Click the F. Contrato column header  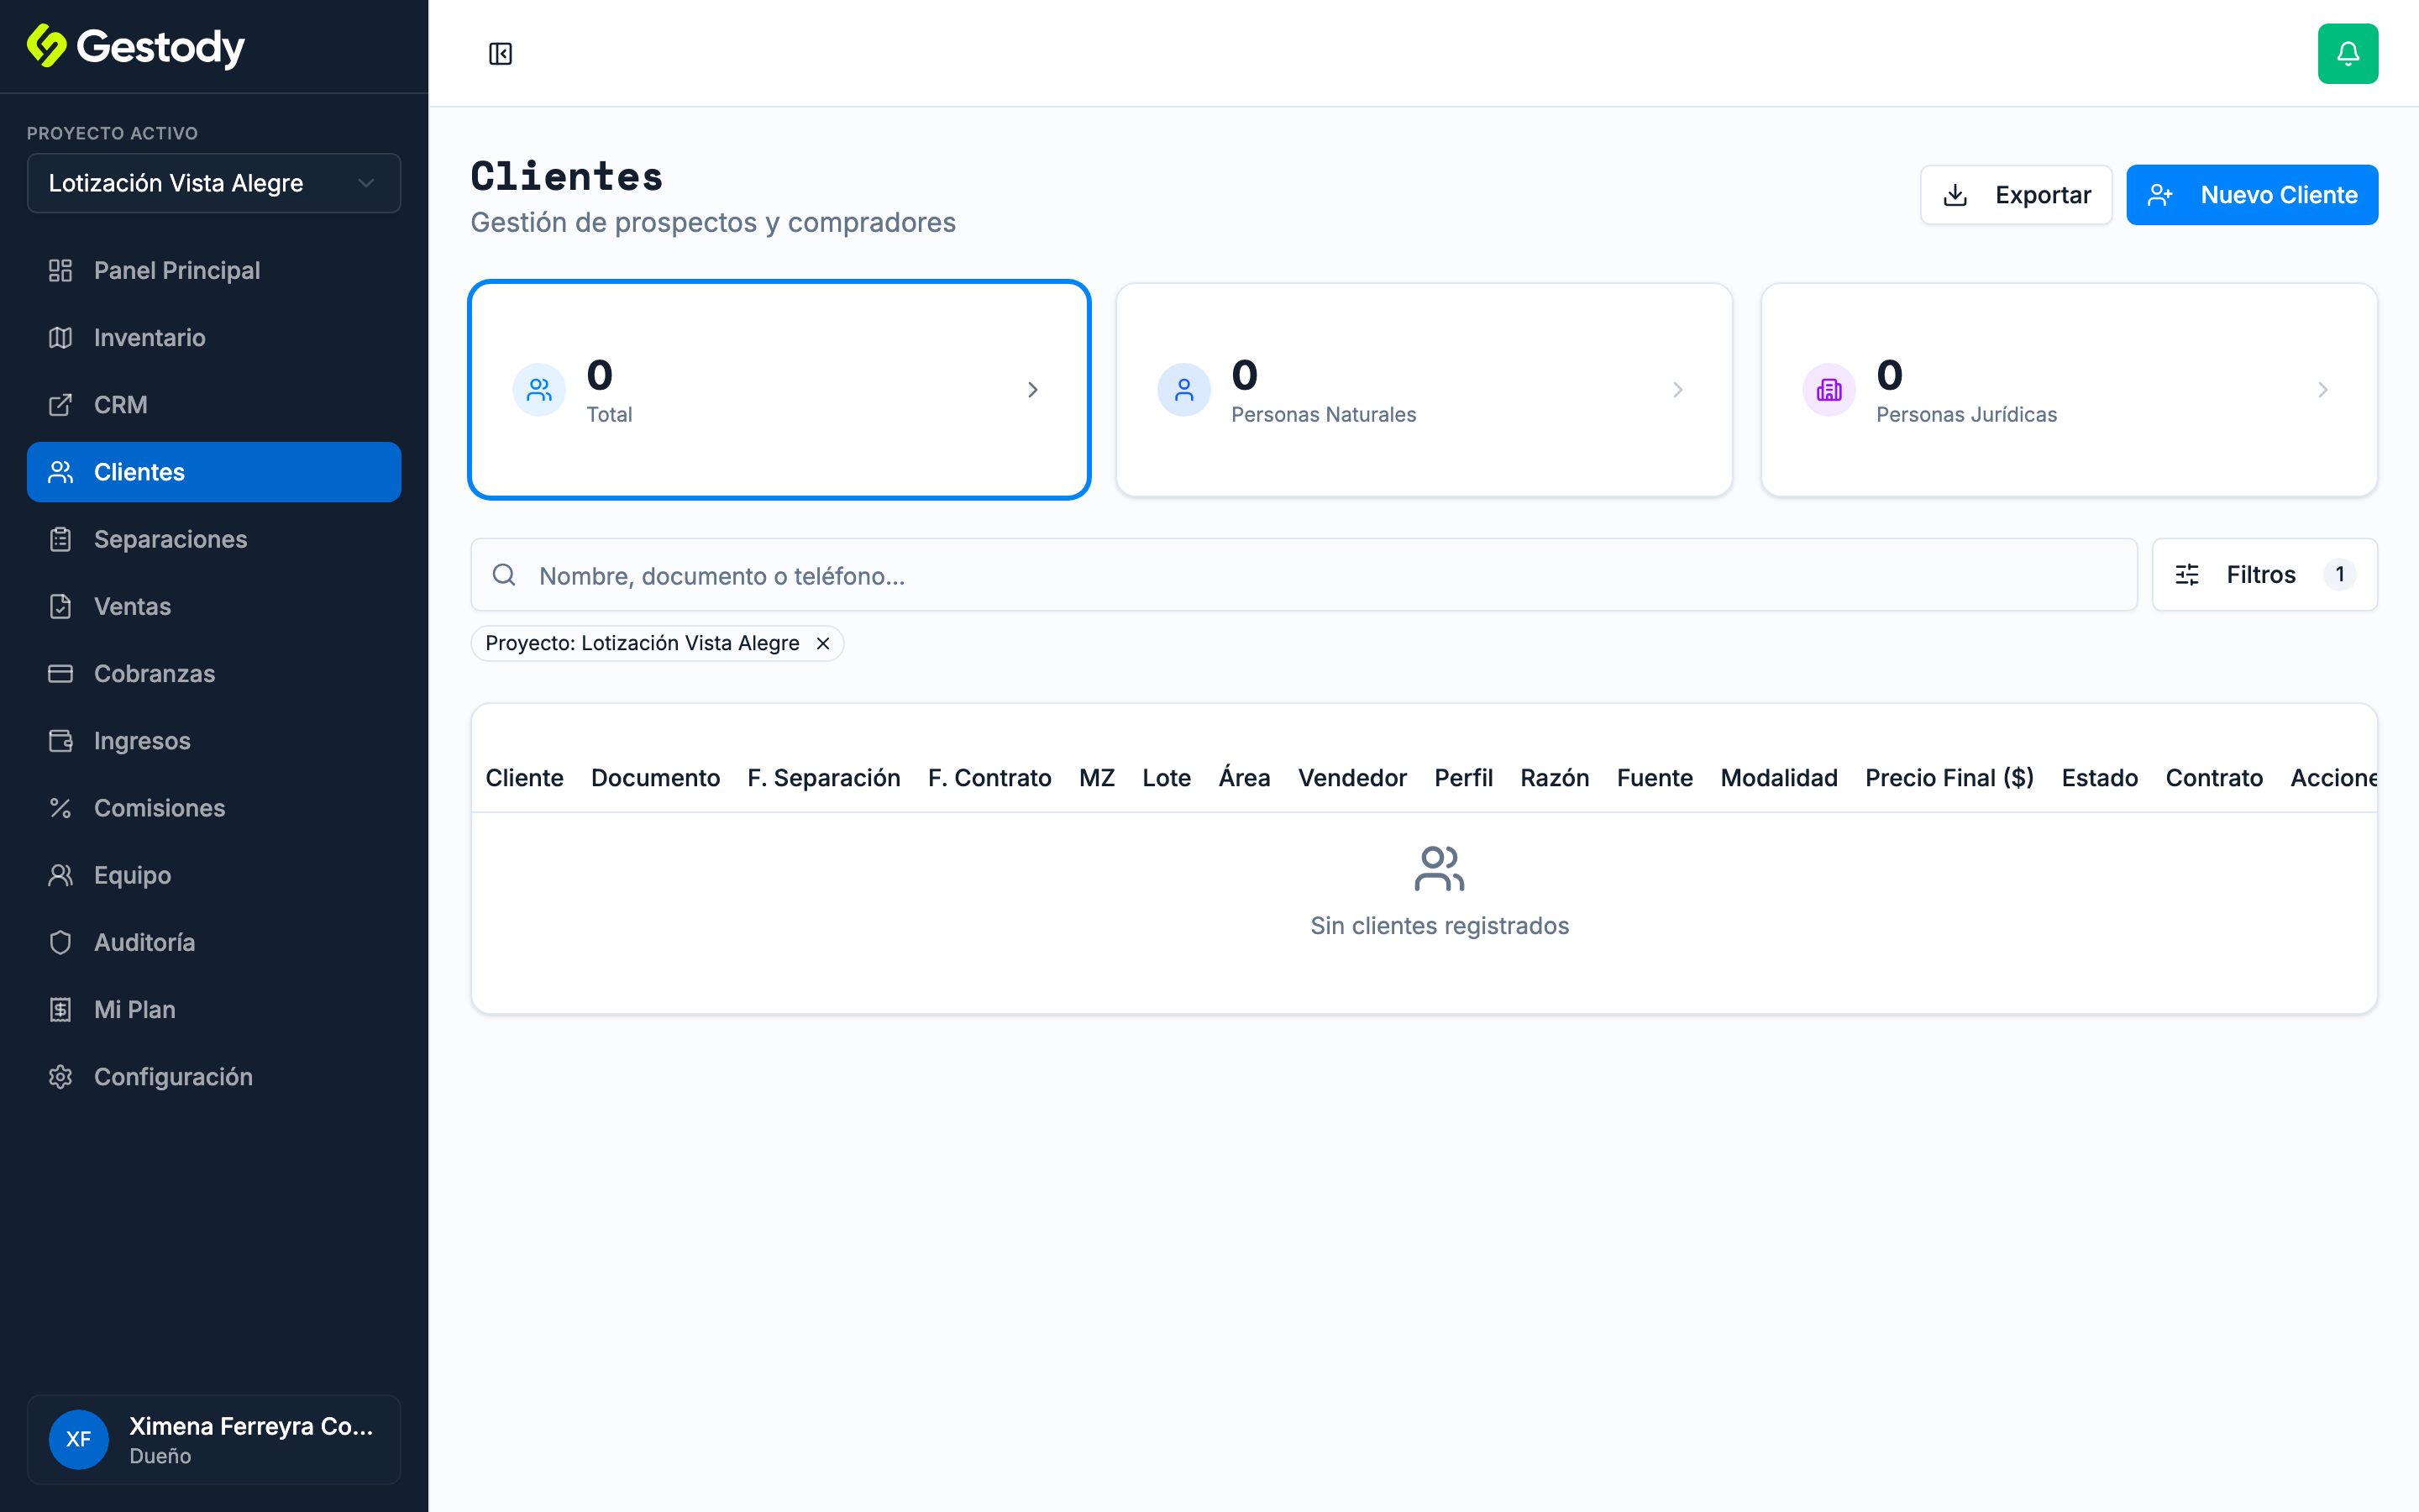click(x=989, y=778)
